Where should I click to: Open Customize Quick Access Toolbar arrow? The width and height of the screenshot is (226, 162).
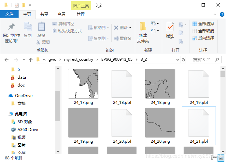[x=30, y=6]
